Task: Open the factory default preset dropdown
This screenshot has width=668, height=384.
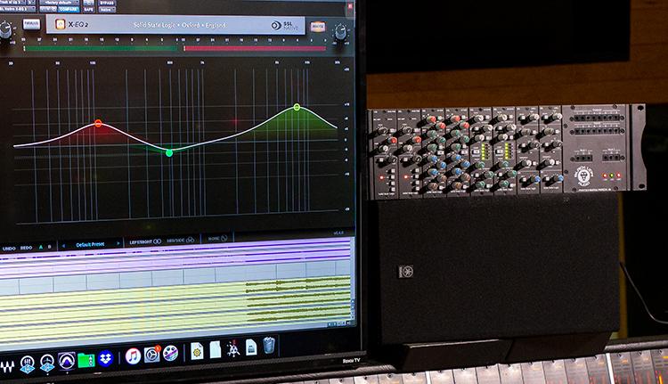Action: [x=59, y=3]
